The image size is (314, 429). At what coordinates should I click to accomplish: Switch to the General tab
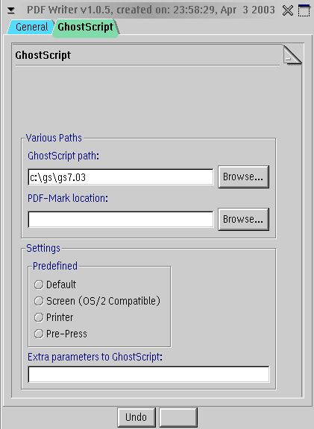coord(31,27)
